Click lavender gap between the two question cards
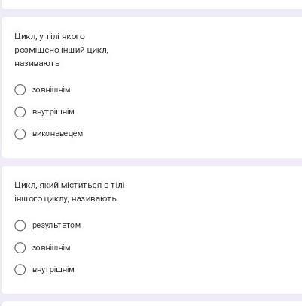The image size is (302, 306). tap(151, 162)
